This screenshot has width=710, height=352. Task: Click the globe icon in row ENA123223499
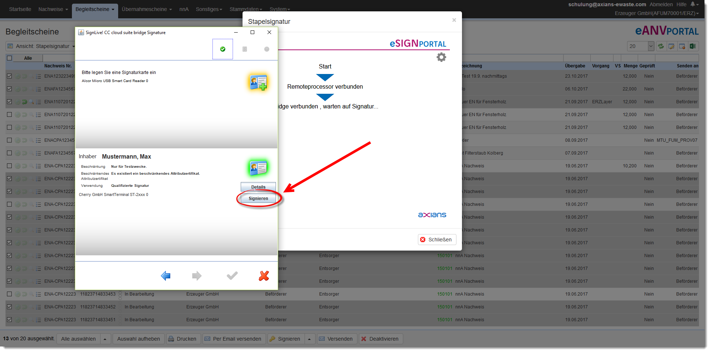[17, 76]
